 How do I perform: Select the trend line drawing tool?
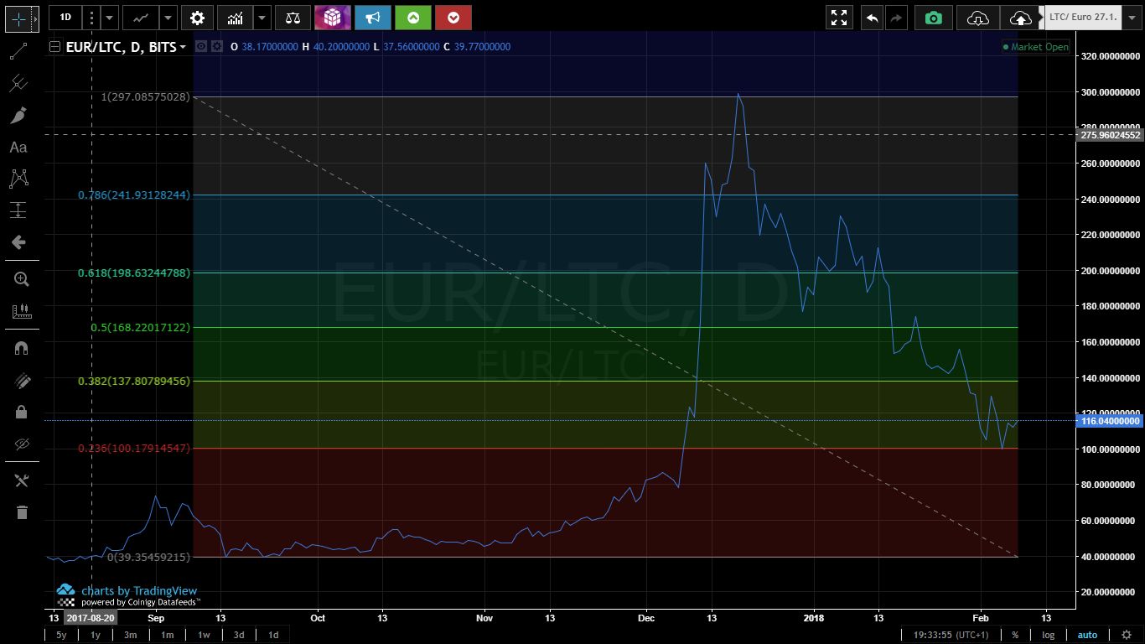click(x=18, y=52)
